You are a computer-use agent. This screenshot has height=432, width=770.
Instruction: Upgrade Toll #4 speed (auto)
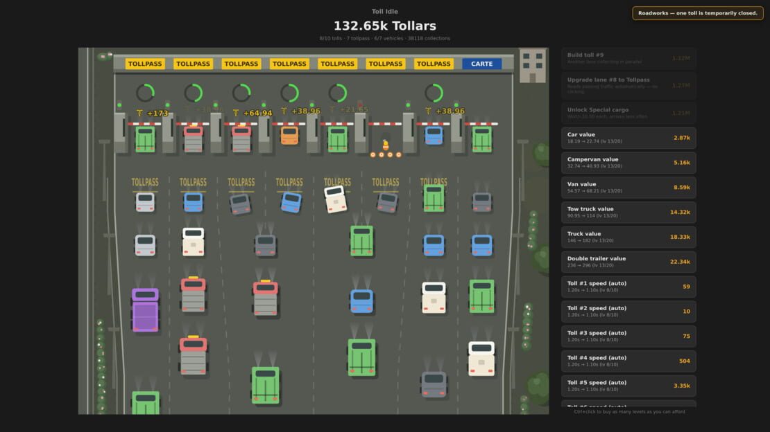click(628, 361)
